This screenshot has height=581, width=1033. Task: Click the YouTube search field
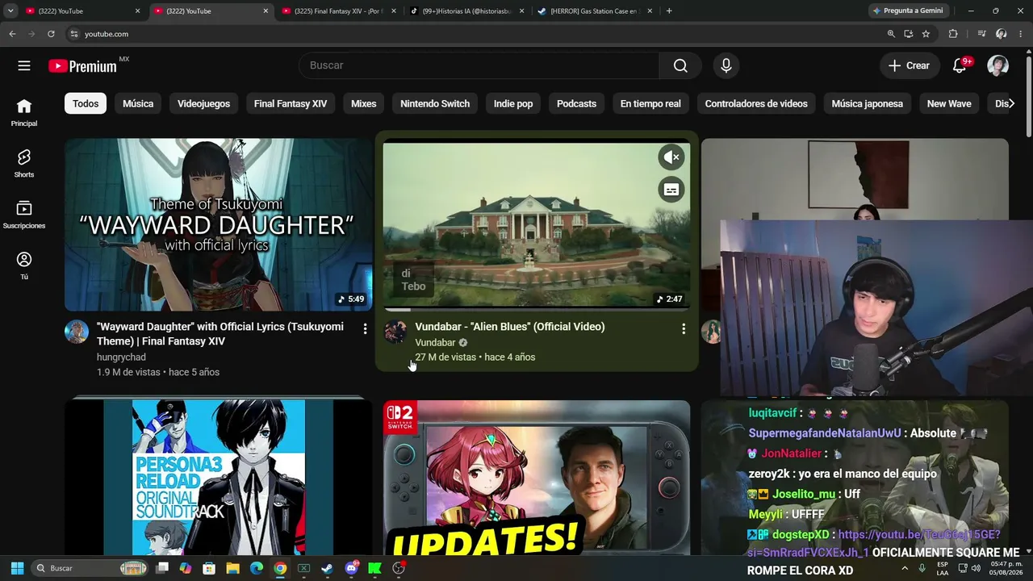(x=479, y=65)
